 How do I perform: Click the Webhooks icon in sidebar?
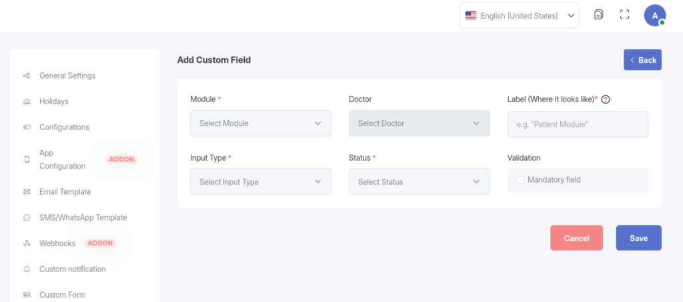pyautogui.click(x=27, y=243)
